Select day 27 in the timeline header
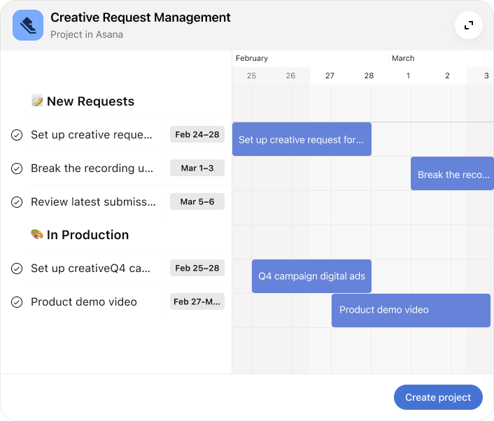The image size is (494, 421). pyautogui.click(x=330, y=76)
